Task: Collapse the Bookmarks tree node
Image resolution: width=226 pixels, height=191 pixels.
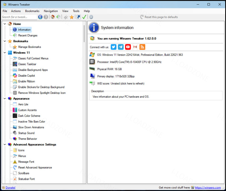Action: (x=5, y=41)
